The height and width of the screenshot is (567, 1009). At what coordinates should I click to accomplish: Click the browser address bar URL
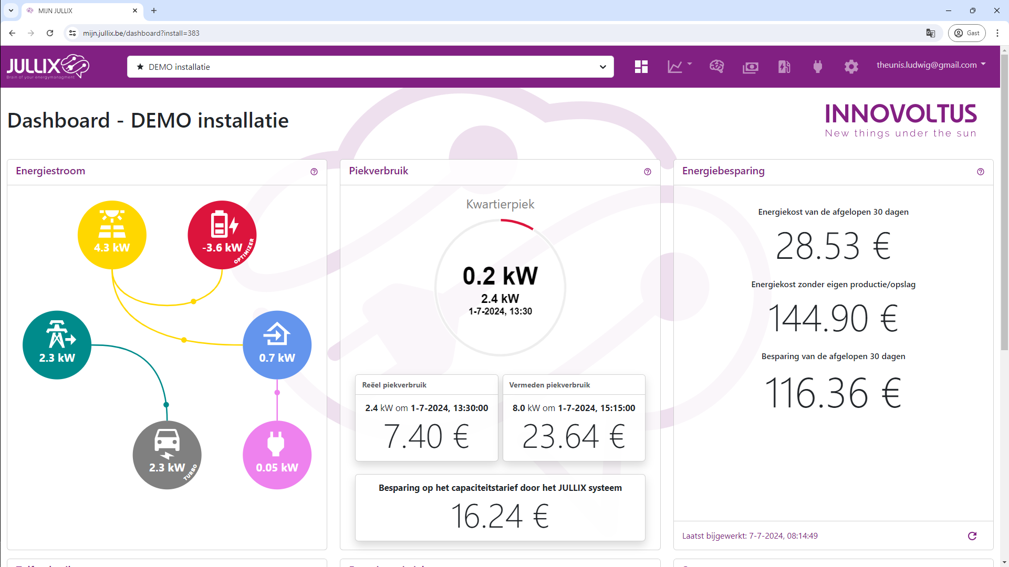coord(141,33)
